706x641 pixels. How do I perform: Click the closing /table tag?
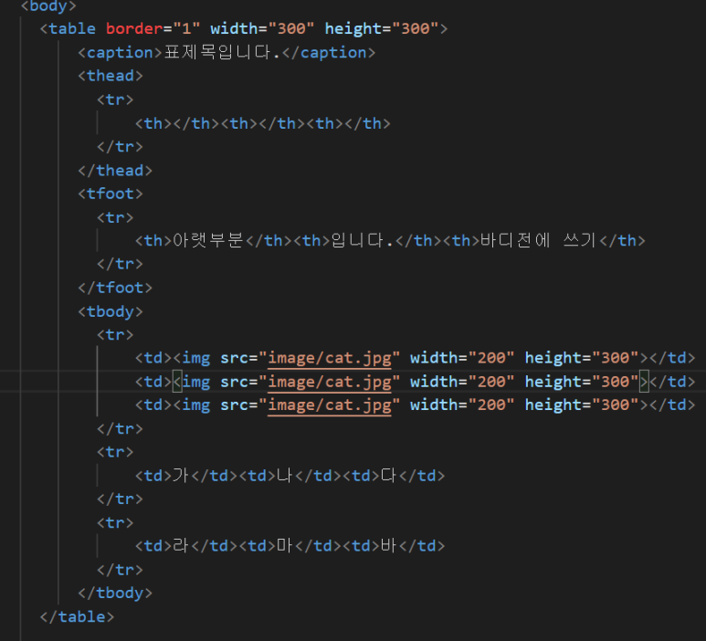(x=77, y=616)
